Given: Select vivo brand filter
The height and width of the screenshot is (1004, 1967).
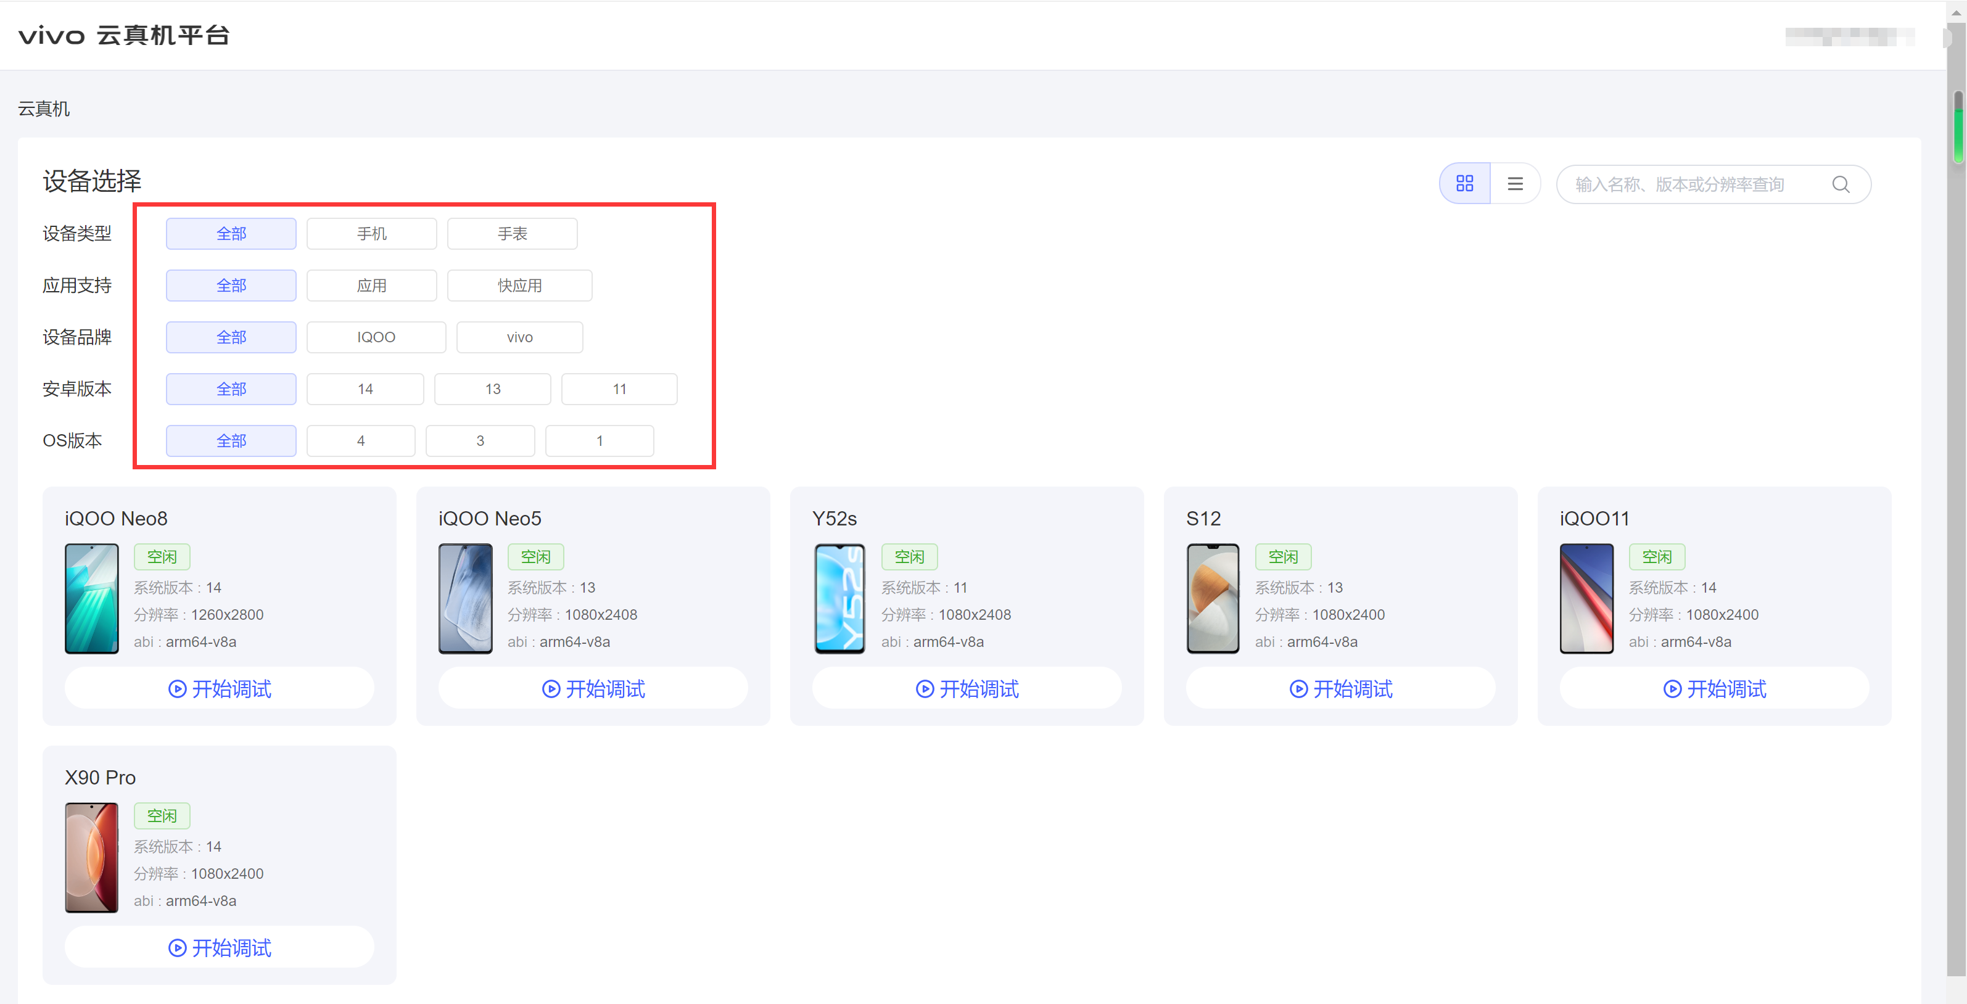Looking at the screenshot, I should pyautogui.click(x=519, y=337).
